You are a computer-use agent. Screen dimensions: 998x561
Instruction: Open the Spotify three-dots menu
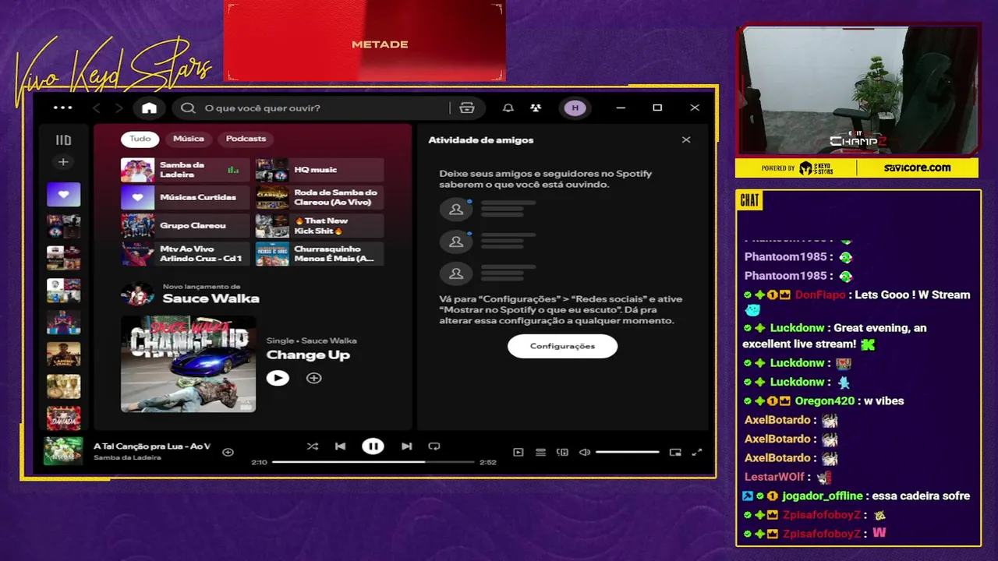pyautogui.click(x=62, y=108)
